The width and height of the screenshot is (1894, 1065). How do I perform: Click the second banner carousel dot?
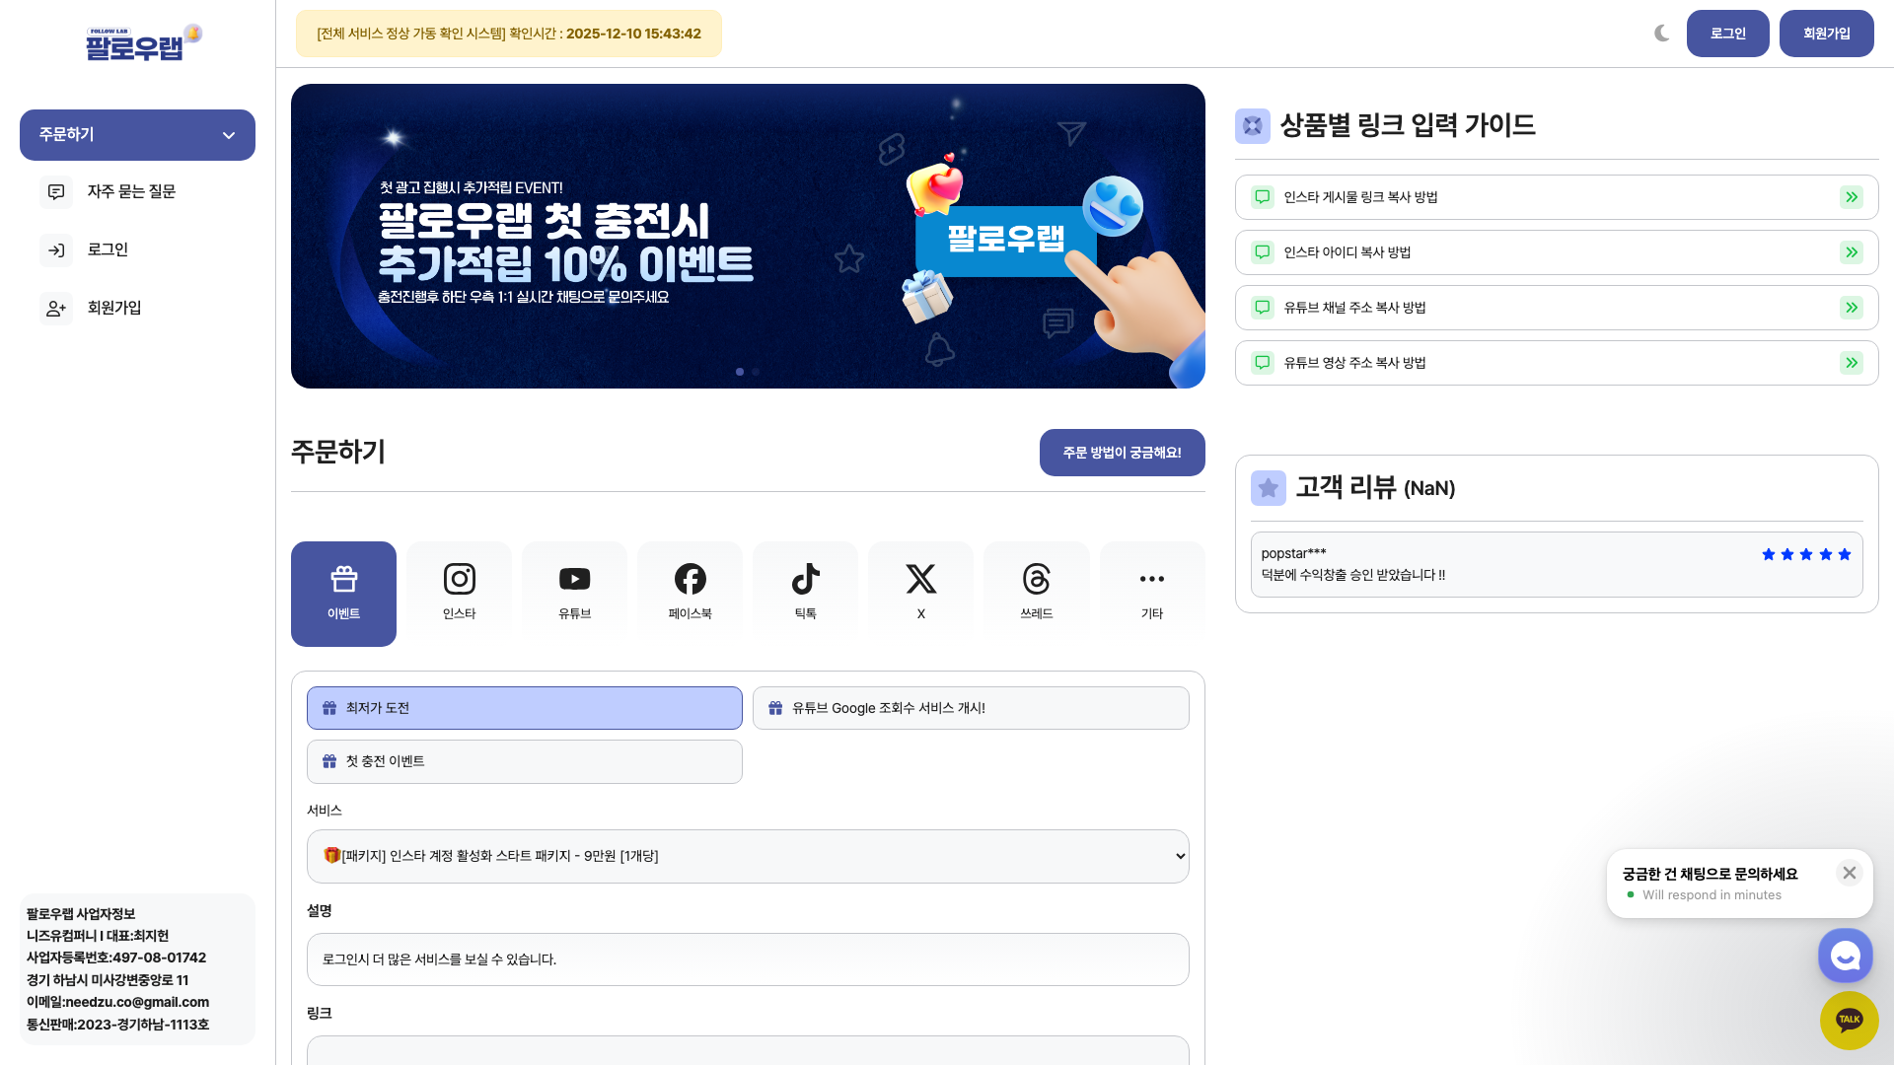pyautogui.click(x=756, y=372)
